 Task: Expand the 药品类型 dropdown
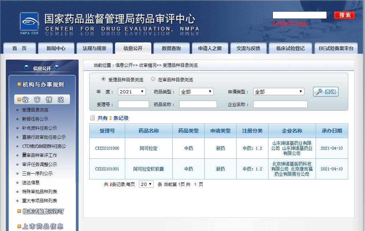pos(196,92)
